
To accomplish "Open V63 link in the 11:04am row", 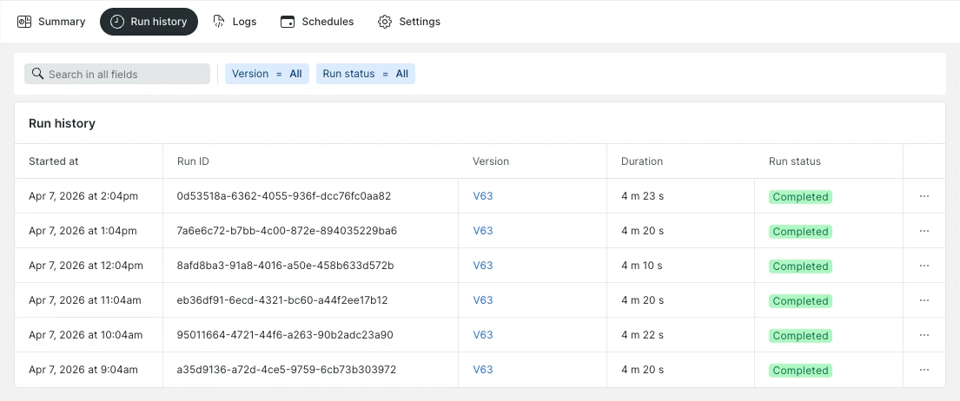I will (483, 300).
